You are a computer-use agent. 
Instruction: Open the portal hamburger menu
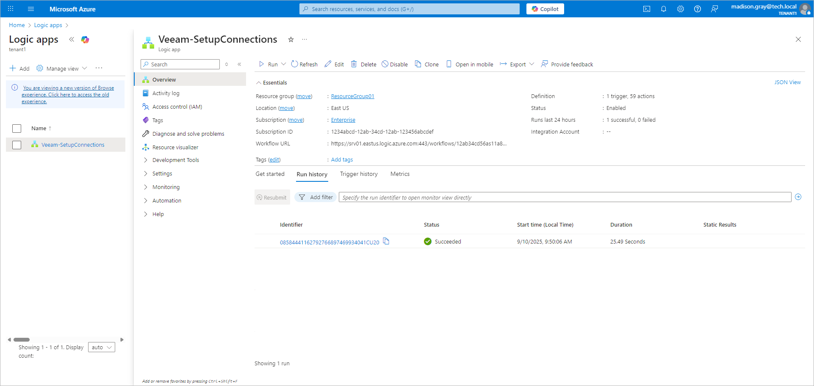31,9
